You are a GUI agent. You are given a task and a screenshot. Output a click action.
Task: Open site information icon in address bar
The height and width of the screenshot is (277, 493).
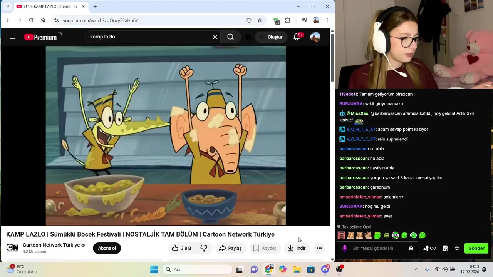pos(56,20)
